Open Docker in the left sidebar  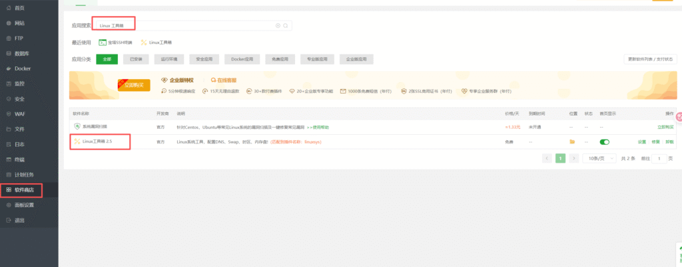[x=23, y=68]
